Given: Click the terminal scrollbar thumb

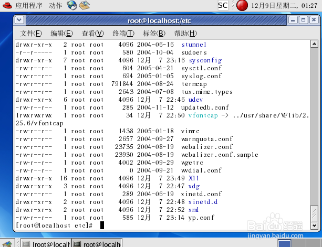Looking at the screenshot, I should (x=314, y=213).
